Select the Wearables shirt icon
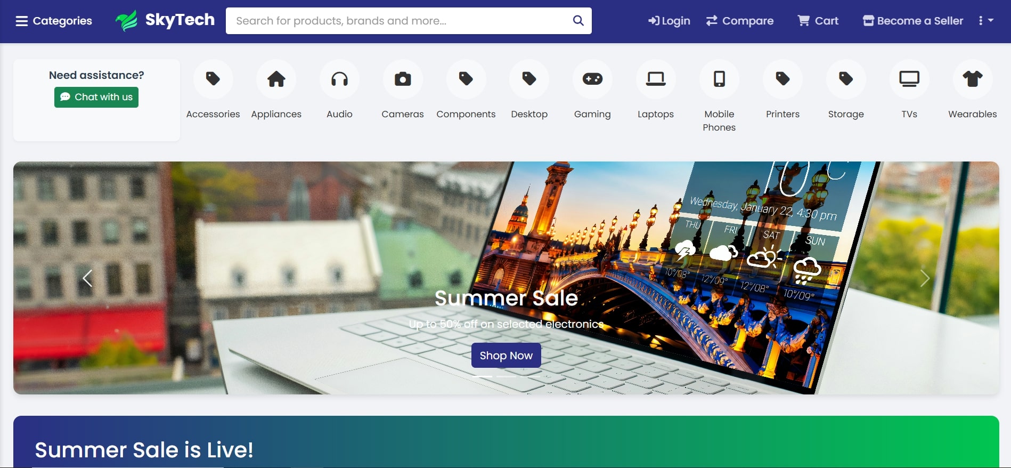Viewport: 1011px width, 468px height. (973, 79)
